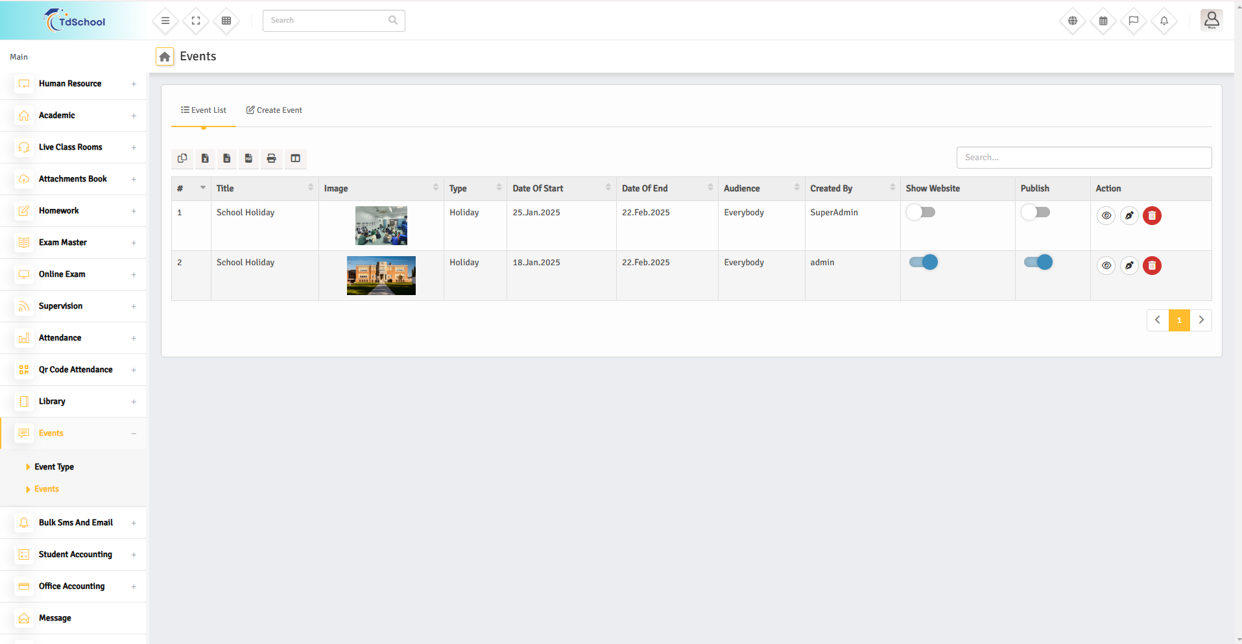Edit the second School Holiday event
Viewport: 1242px width, 644px height.
1129,265
